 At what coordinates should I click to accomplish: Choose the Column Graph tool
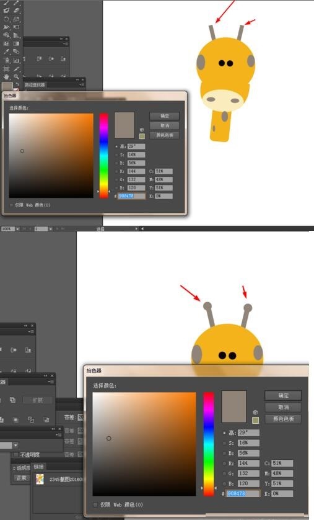pos(16,60)
